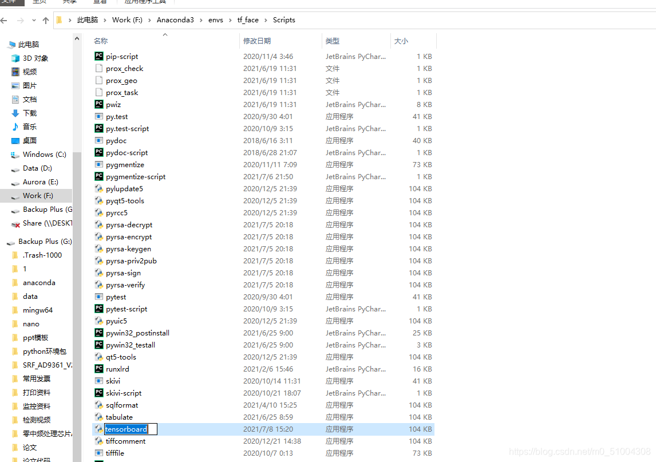Open Data (D:) drive in navigation pane
This screenshot has height=462, width=656.
pos(37,168)
